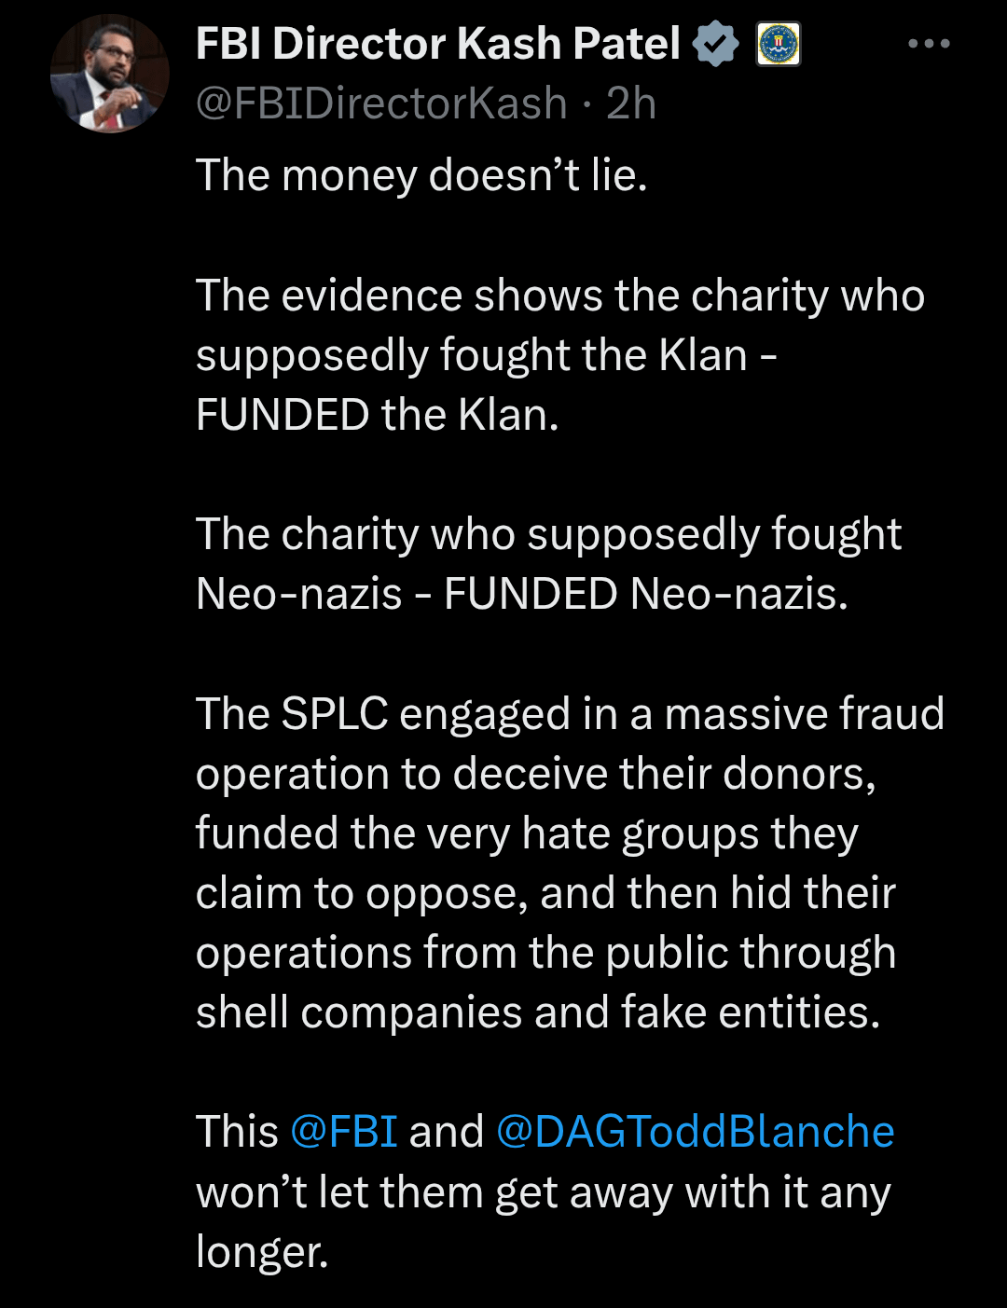Open the @FBI mention link
The image size is (1007, 1308).
[x=344, y=1132]
